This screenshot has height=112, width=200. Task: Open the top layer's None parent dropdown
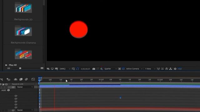pyautogui.click(x=25, y=87)
